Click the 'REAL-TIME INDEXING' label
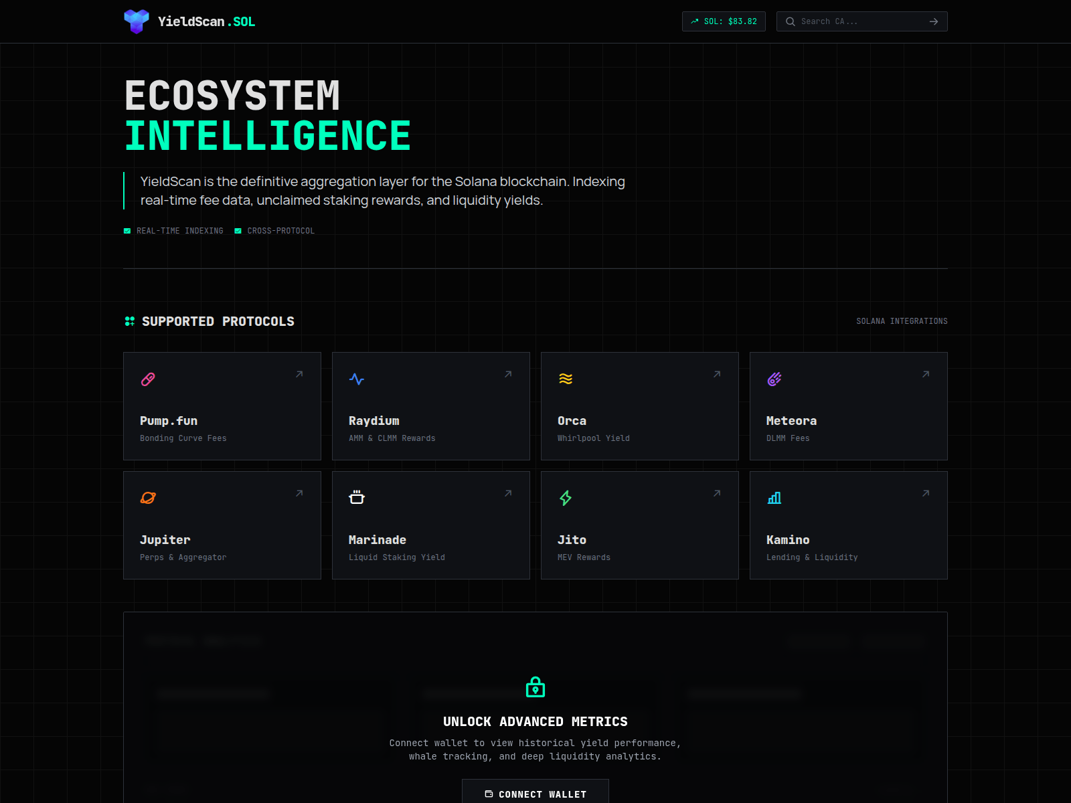The image size is (1071, 803). tap(180, 231)
